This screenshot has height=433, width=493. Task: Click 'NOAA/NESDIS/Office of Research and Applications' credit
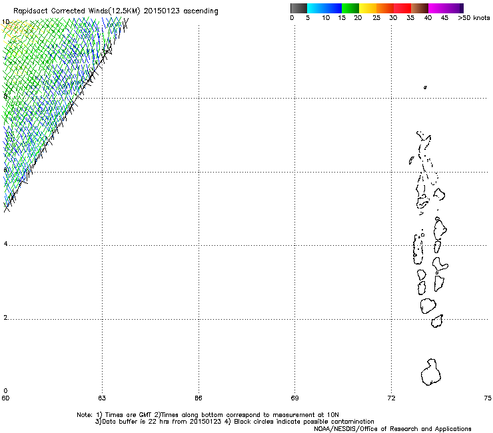click(392, 429)
